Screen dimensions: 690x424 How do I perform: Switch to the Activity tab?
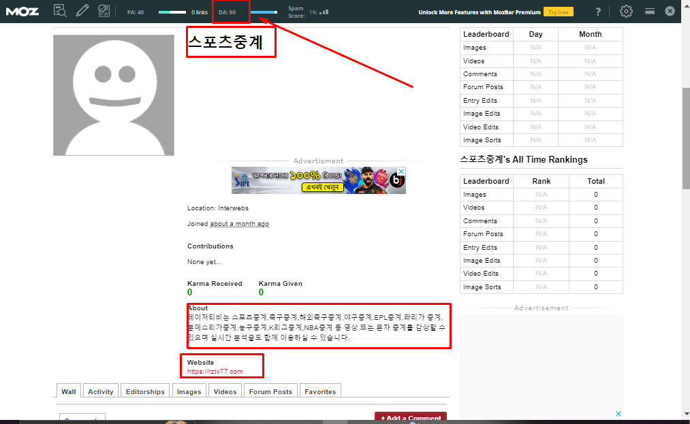point(100,391)
